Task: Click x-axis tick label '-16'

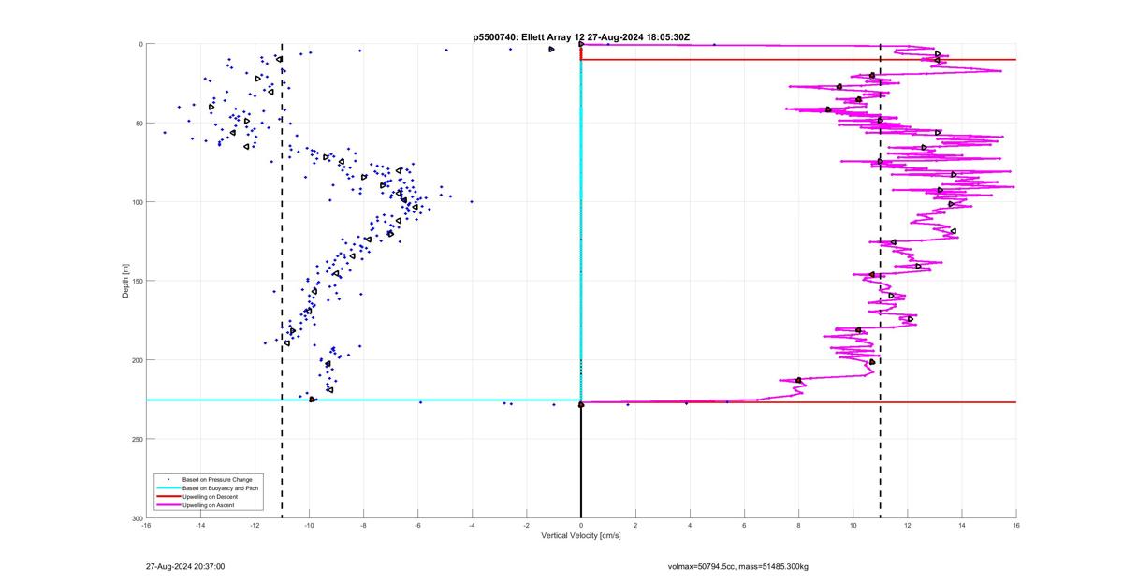Action: pos(146,525)
